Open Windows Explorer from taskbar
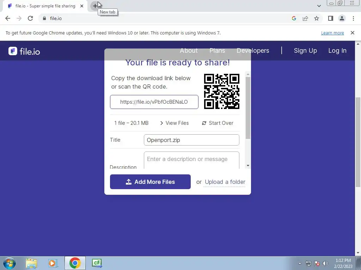Screen dimensions: 361x270 pyautogui.click(x=31, y=263)
